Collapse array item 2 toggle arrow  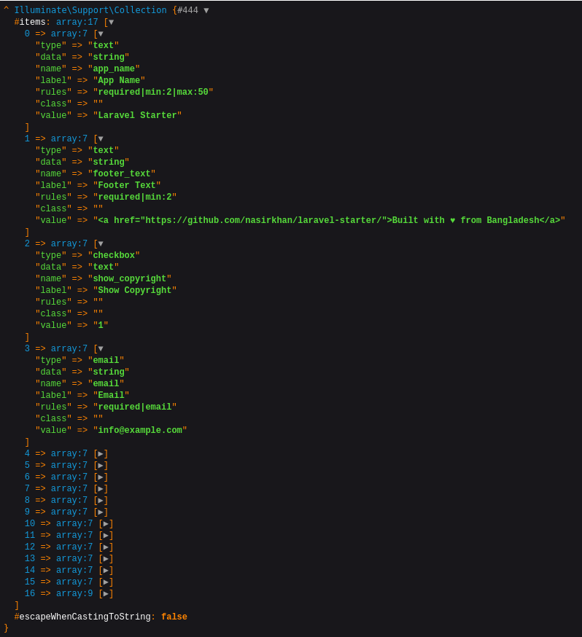(101, 244)
